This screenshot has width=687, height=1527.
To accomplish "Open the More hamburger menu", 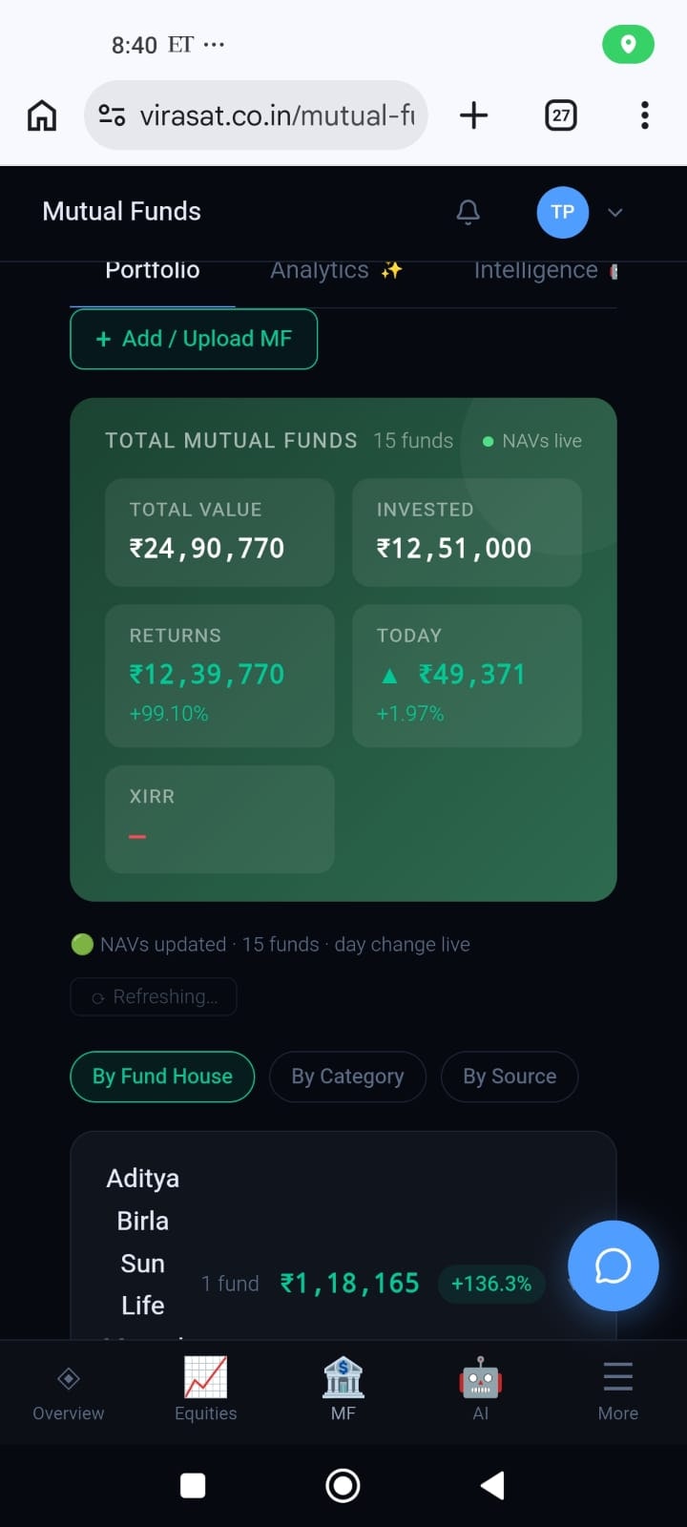I will 617,1379.
